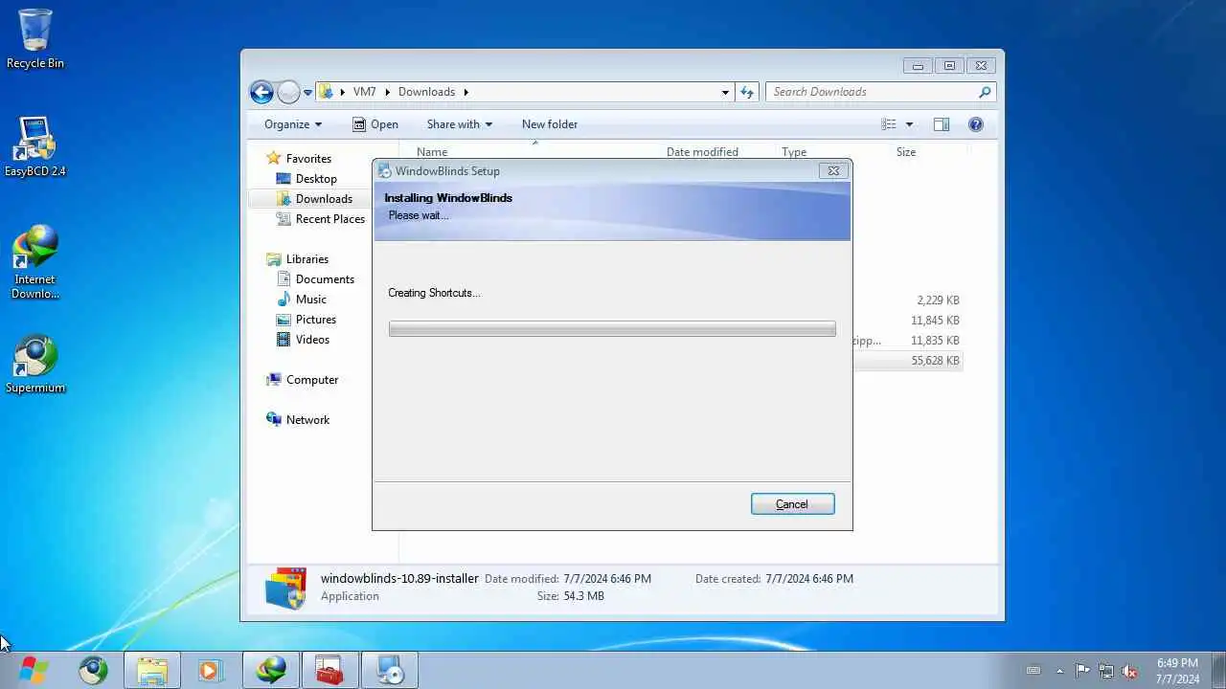
Task: Launch Supermium from the taskbar
Action: [93, 670]
